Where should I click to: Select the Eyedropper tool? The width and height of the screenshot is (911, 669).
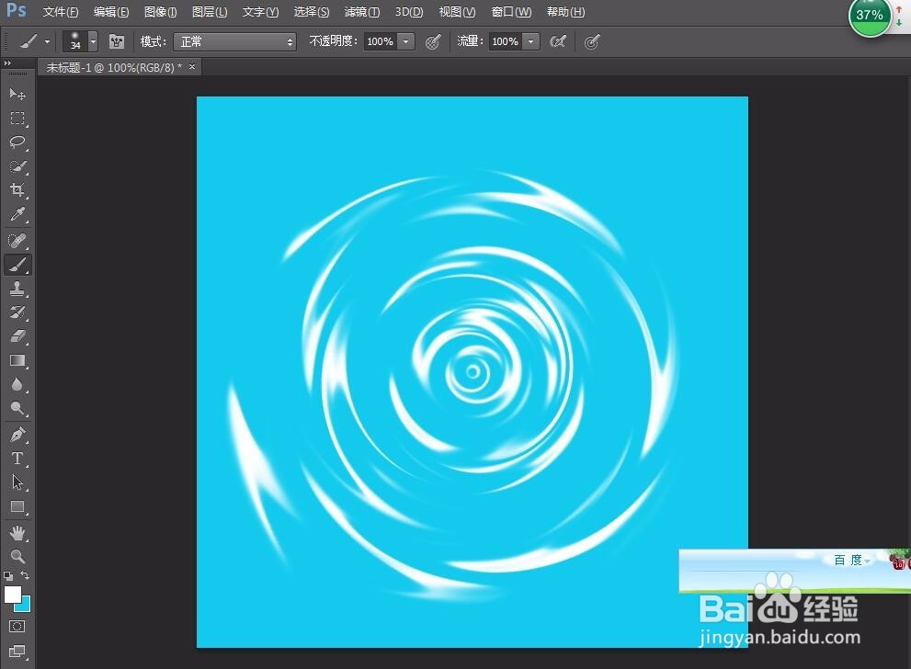click(x=17, y=214)
